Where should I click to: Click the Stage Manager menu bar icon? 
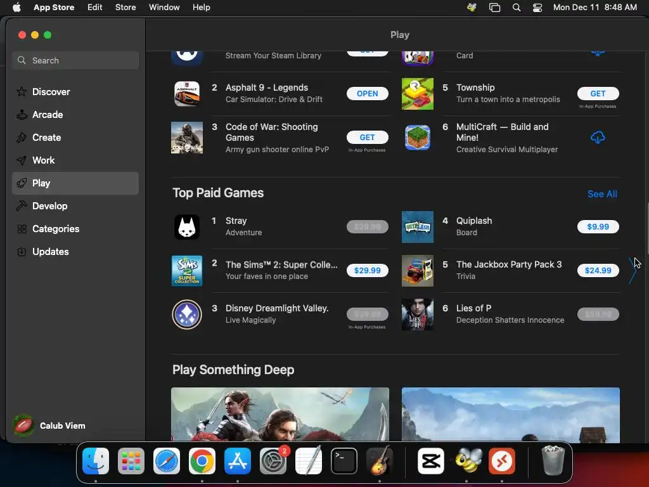pos(494,8)
